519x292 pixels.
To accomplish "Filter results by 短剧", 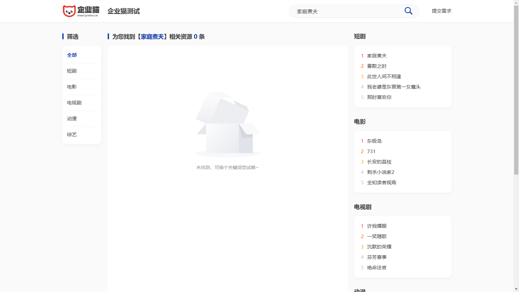I will pos(72,71).
